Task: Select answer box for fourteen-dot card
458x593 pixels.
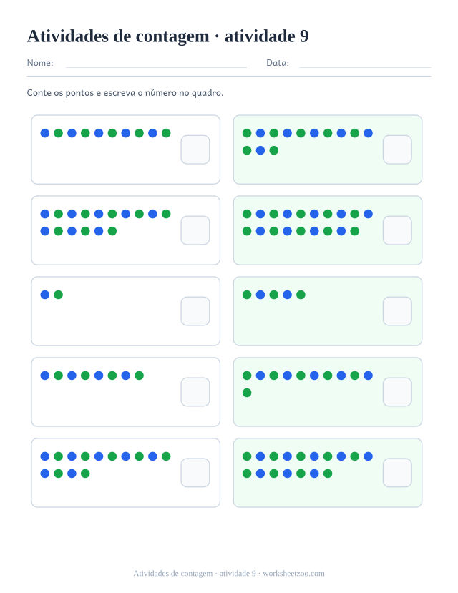Action: click(195, 473)
